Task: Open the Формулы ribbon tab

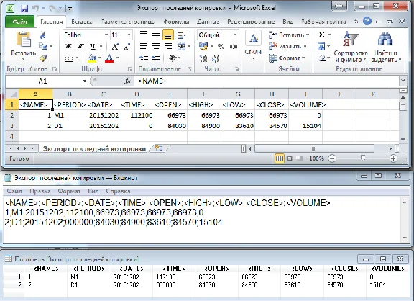Action: pos(176,22)
